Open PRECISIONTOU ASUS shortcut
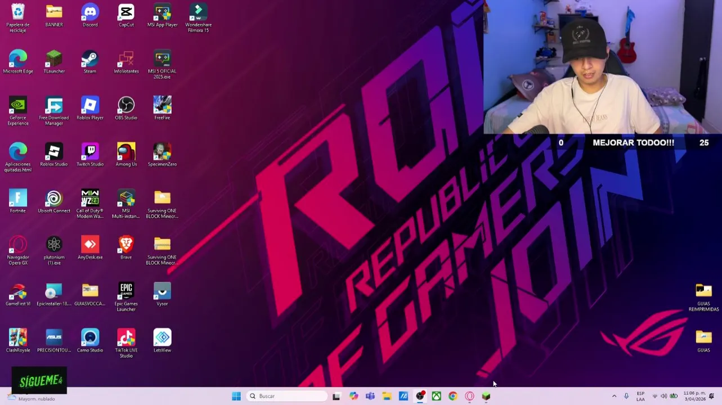This screenshot has width=722, height=405. click(54, 341)
